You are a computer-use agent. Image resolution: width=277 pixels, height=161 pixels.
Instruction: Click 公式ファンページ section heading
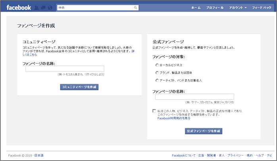168,42
